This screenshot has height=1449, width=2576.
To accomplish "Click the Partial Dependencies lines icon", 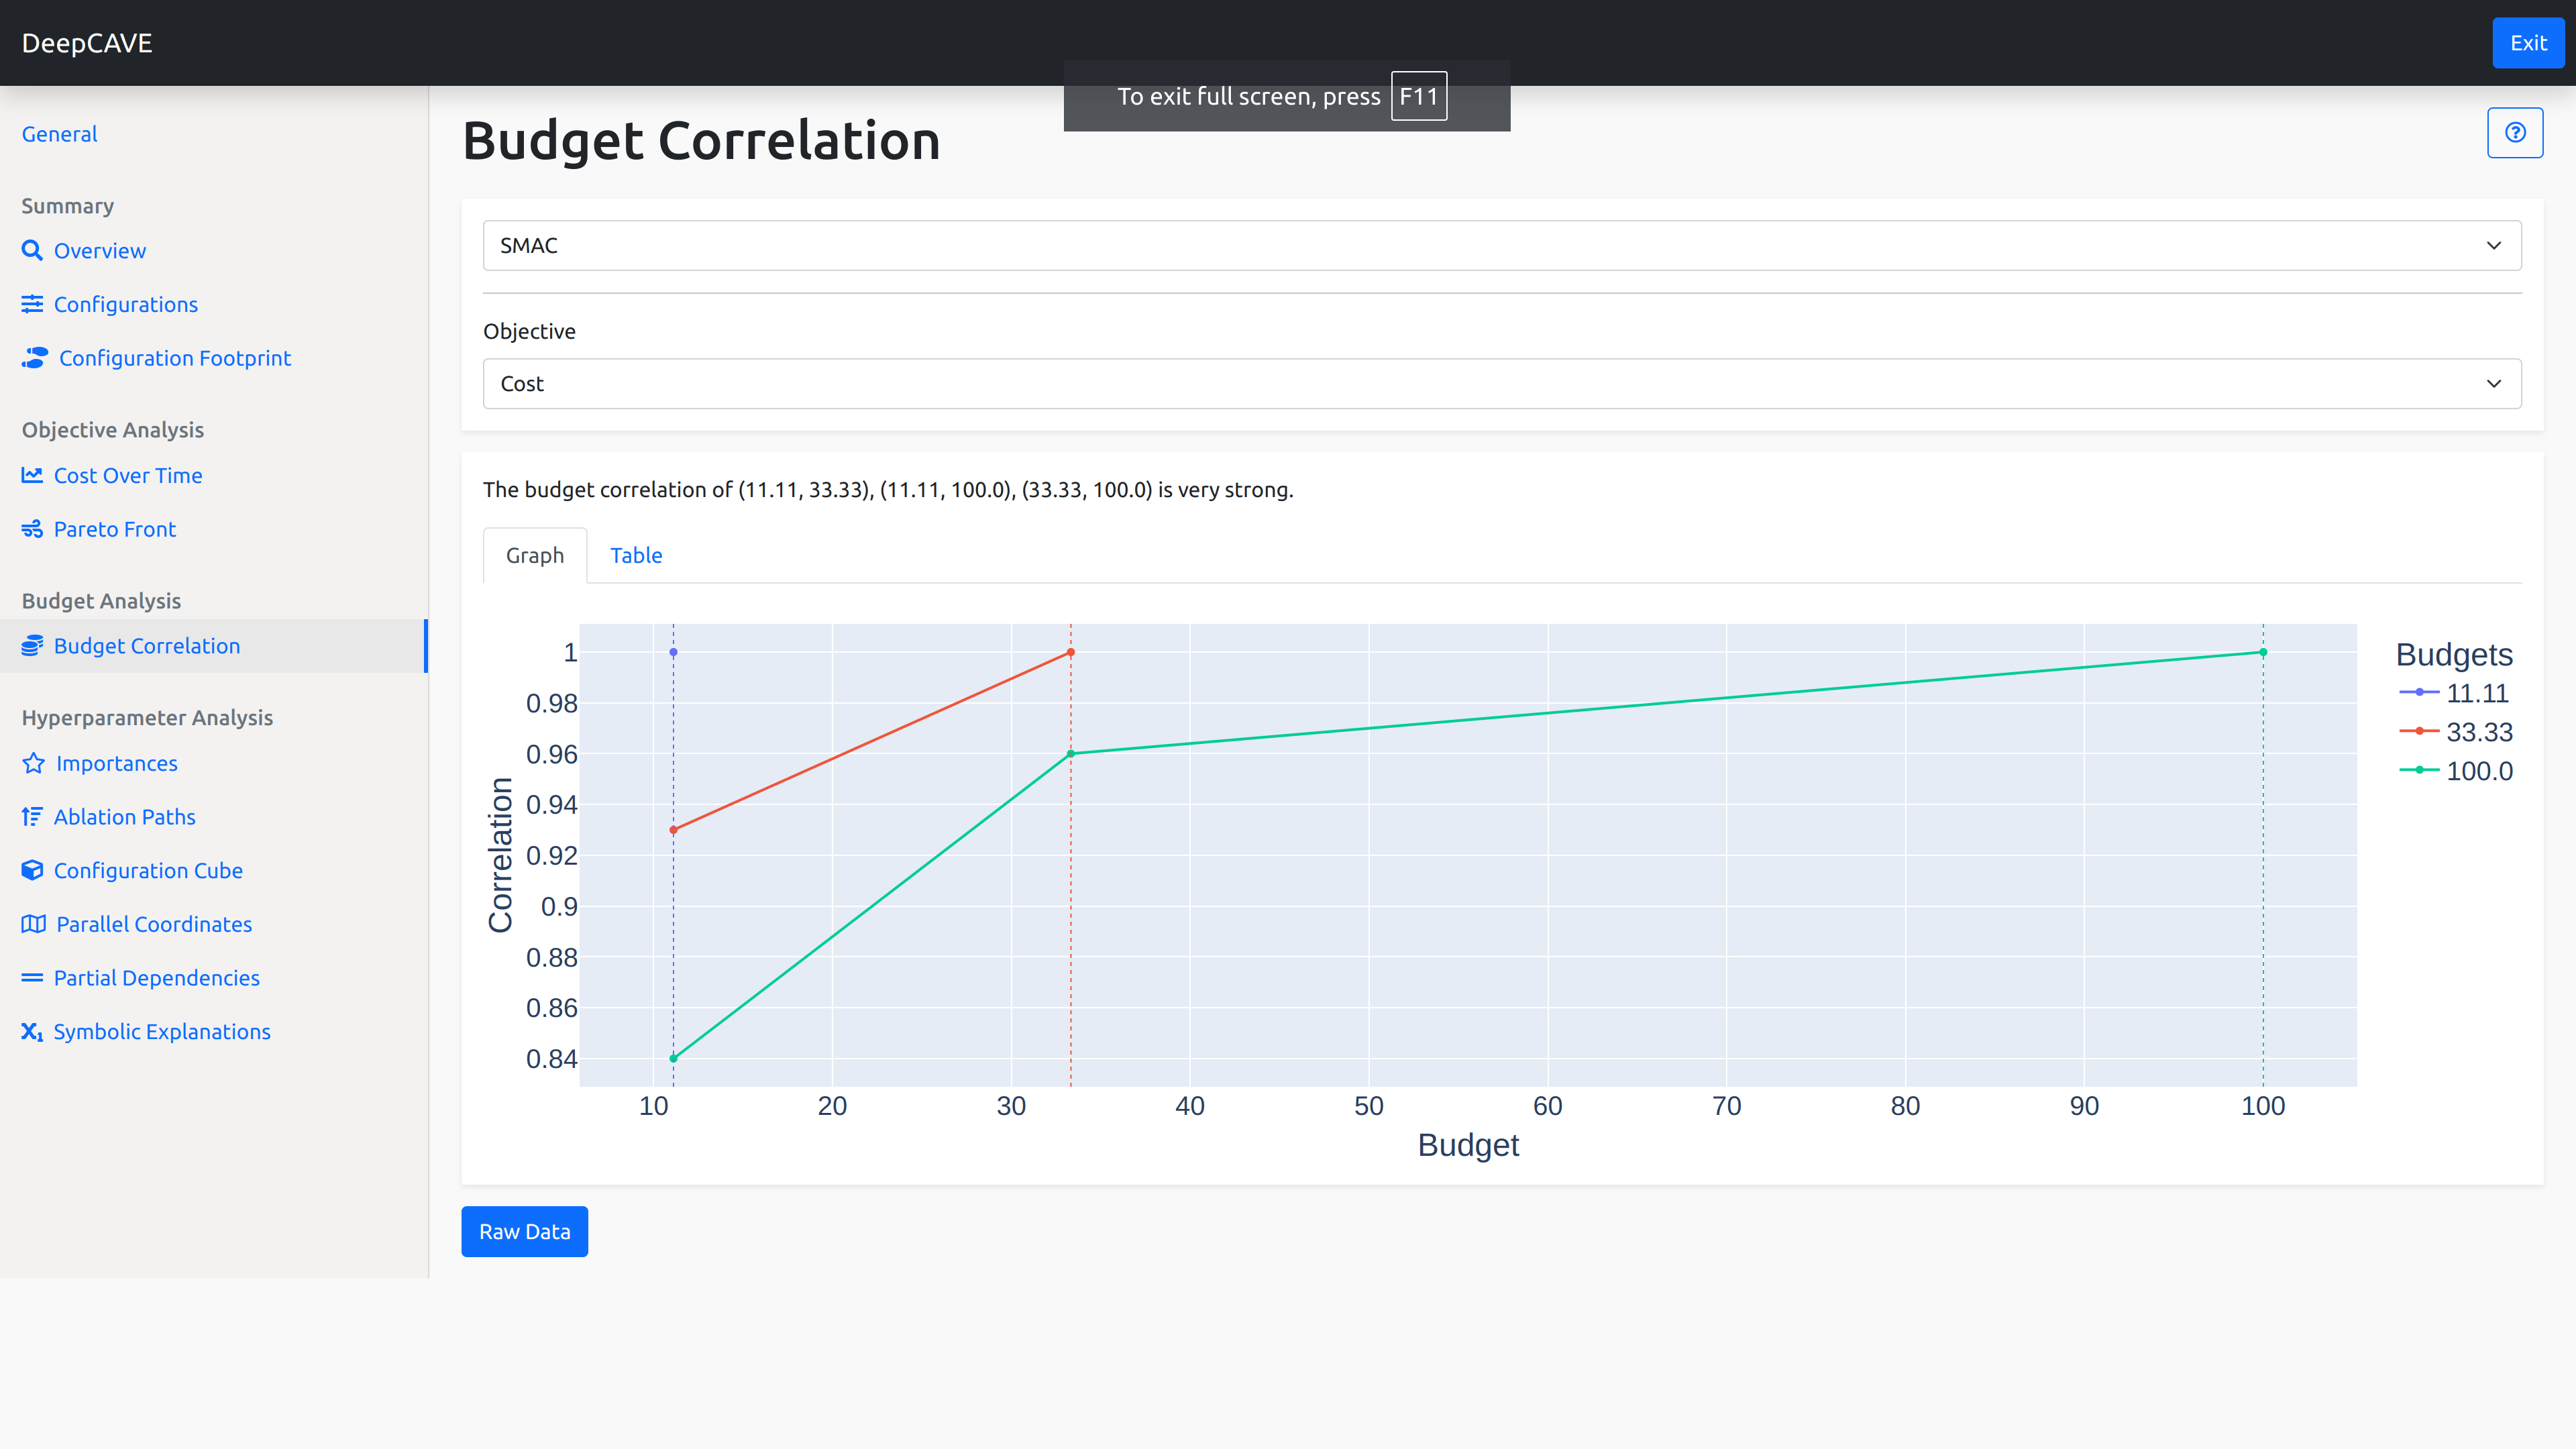I will coord(32,978).
